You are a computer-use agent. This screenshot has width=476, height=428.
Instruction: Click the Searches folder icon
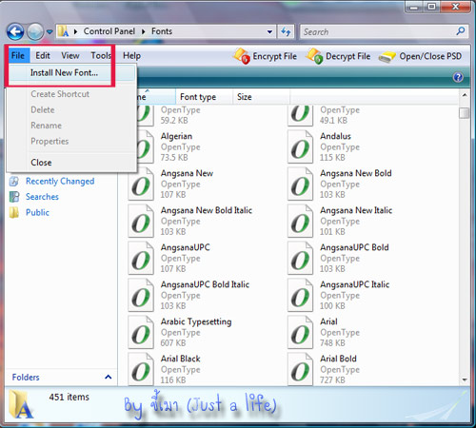click(x=14, y=197)
